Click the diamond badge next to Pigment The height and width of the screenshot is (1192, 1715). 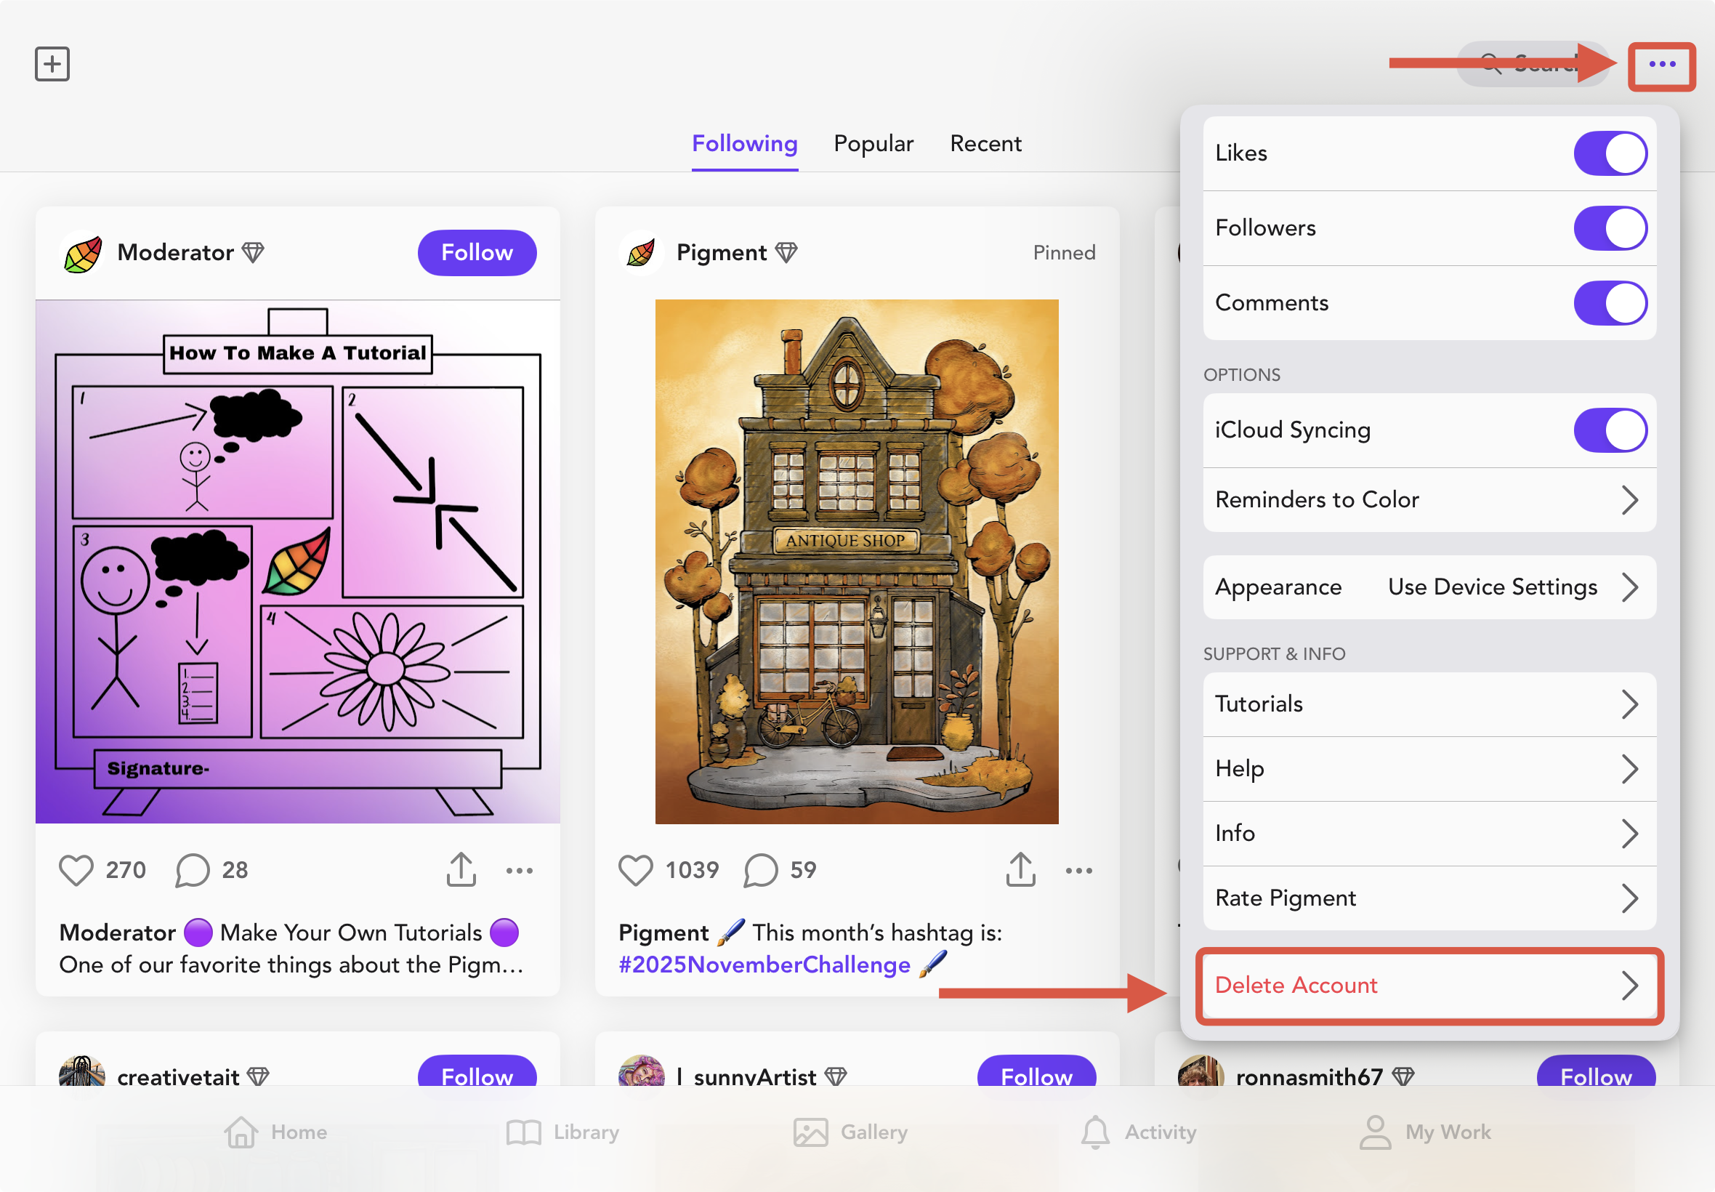(786, 253)
